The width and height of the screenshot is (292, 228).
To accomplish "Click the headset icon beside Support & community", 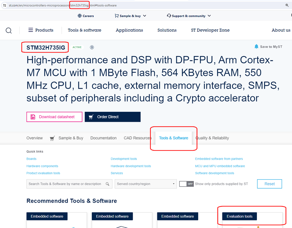I will coord(169,16).
